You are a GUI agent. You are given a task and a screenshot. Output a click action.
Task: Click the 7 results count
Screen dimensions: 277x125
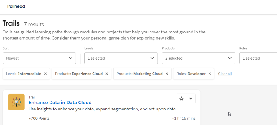(x=34, y=24)
